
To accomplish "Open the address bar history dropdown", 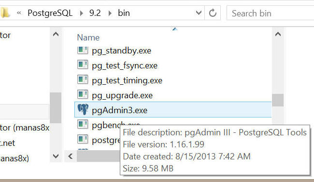I will click(x=199, y=13).
